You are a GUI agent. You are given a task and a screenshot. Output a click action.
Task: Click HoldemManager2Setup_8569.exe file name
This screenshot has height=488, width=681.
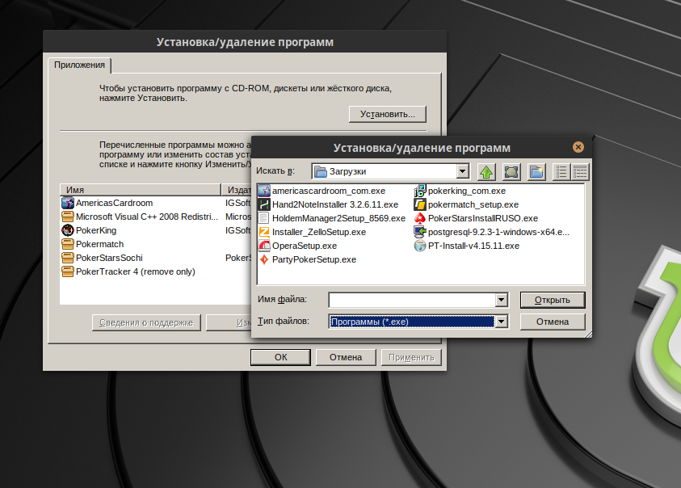(x=338, y=218)
